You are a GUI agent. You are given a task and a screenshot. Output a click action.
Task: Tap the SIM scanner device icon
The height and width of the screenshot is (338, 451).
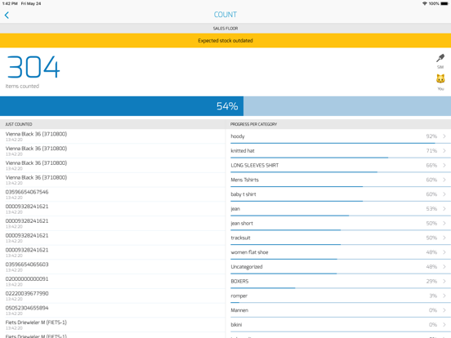[440, 58]
